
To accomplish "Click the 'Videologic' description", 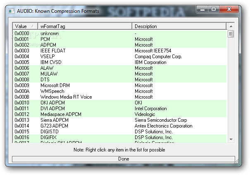I will (x=145, y=114).
